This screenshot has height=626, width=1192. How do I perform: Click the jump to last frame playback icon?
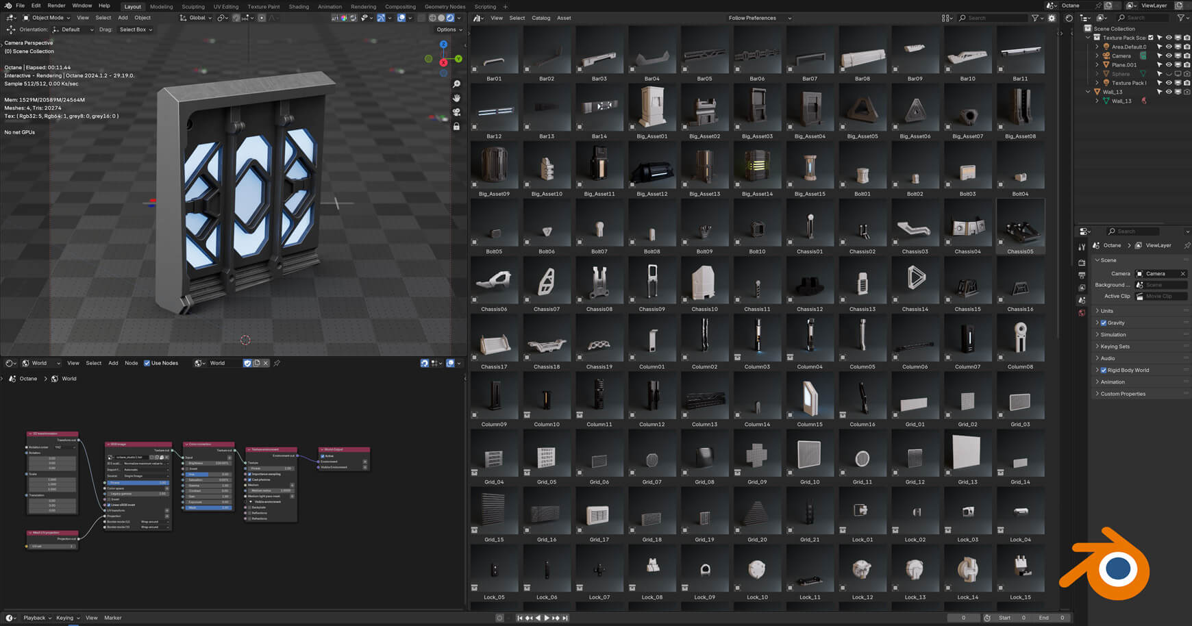click(565, 618)
